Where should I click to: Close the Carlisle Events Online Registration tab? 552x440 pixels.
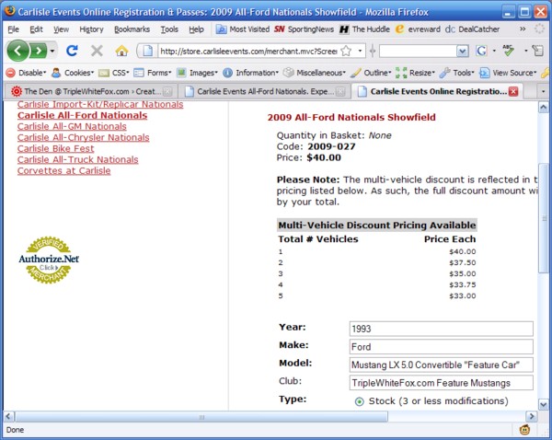pos(513,92)
